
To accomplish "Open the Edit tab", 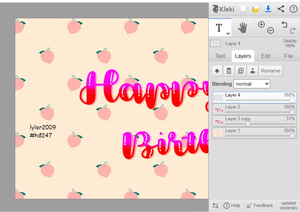I will click(x=266, y=56).
